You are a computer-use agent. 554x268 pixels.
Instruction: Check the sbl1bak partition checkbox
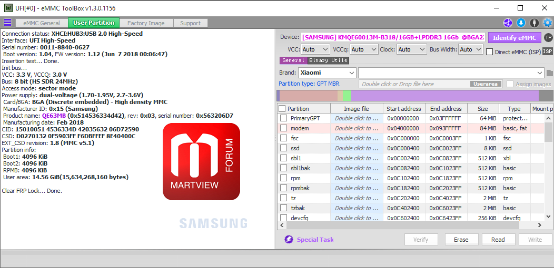click(284, 168)
